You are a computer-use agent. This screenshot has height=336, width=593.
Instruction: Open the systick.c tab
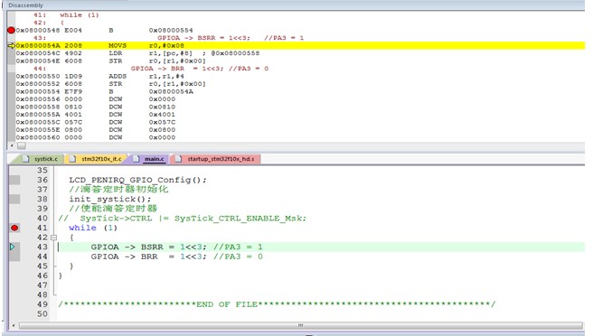[41, 159]
